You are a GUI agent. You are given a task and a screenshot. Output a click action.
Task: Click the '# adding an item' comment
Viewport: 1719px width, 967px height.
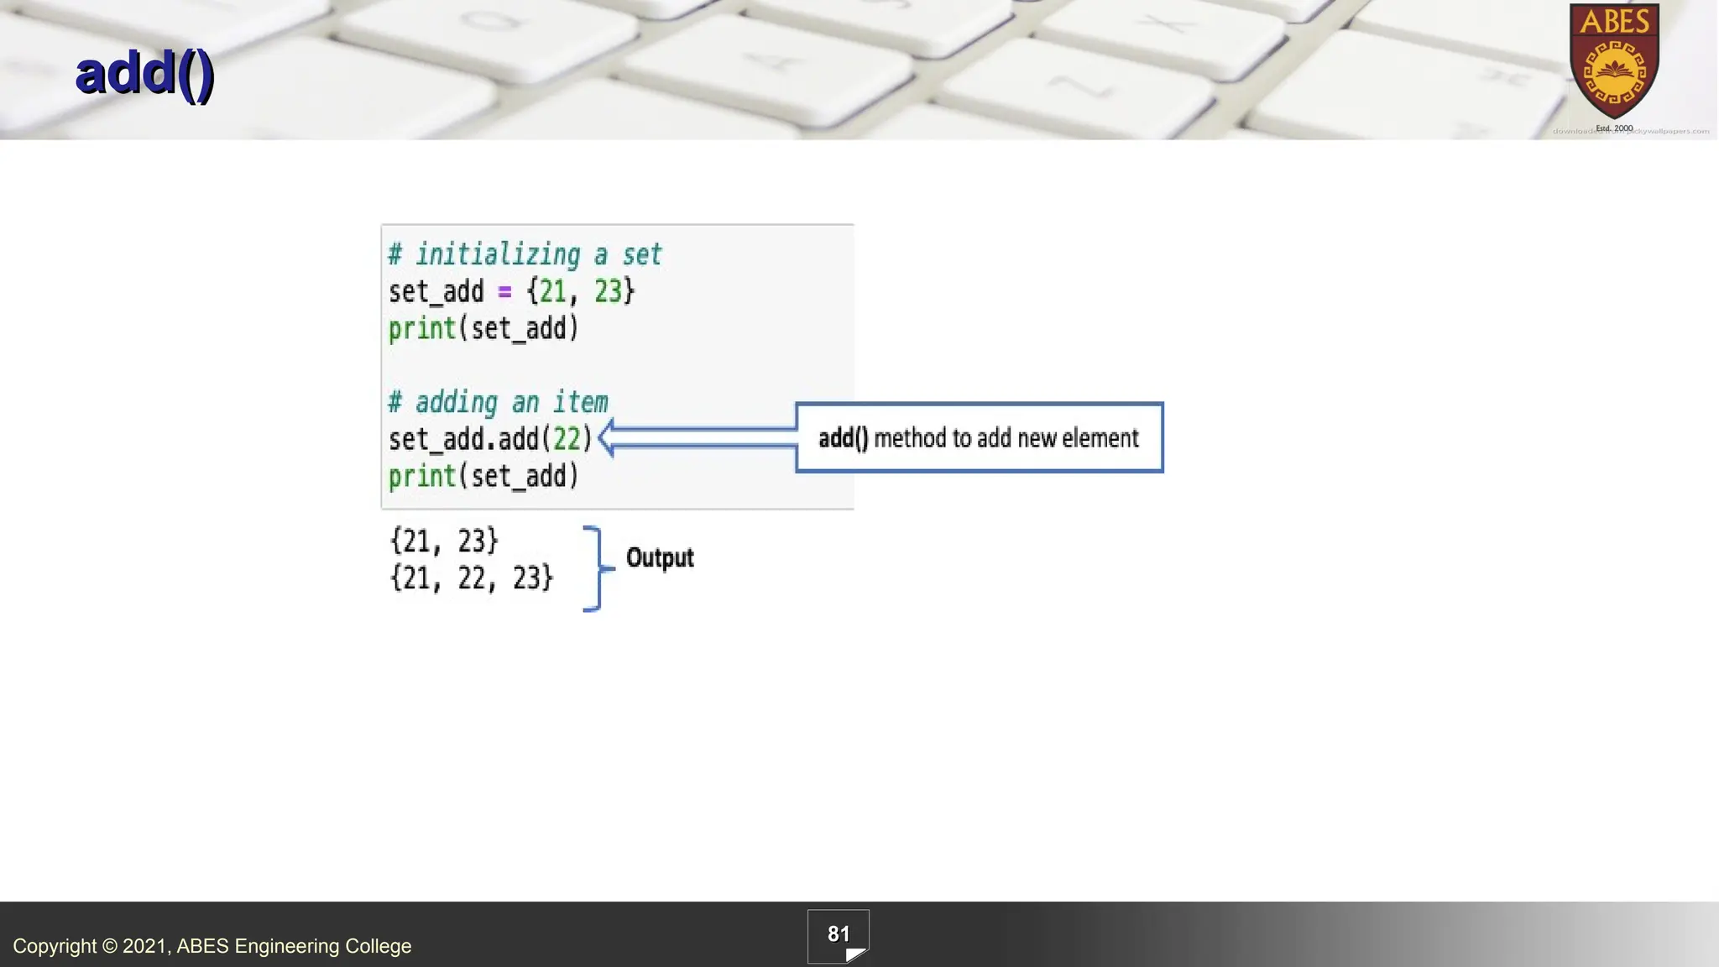498,402
